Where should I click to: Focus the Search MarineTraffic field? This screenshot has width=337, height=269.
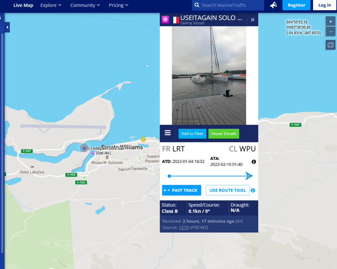click(228, 5)
